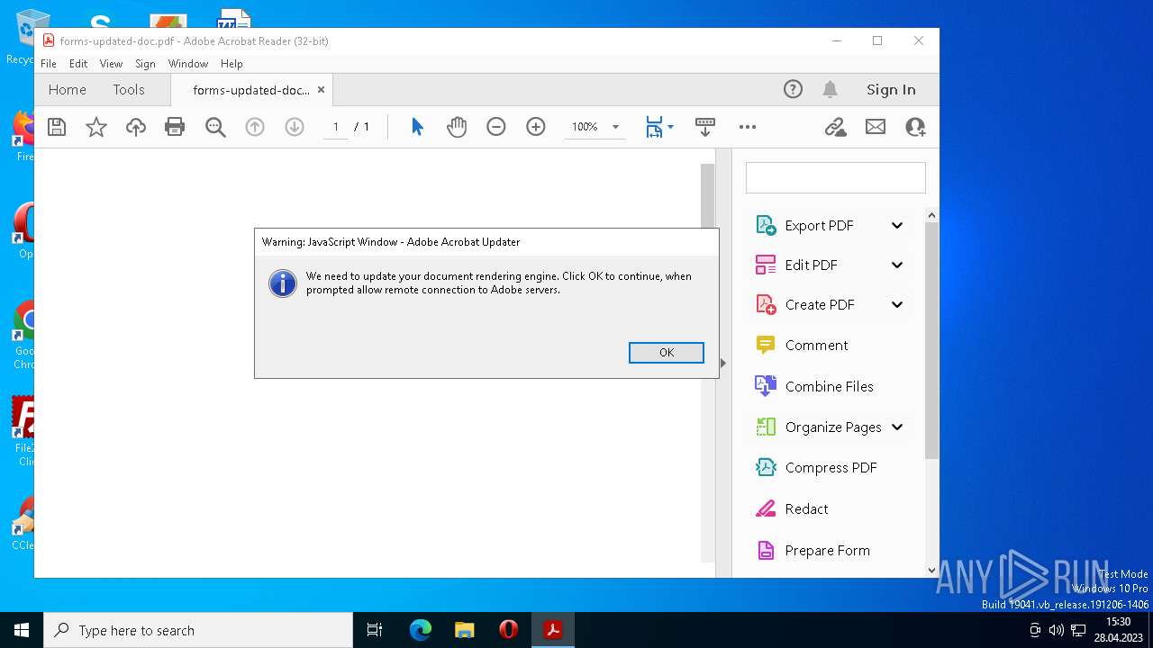Open the volume control in system tray

coord(1056,630)
